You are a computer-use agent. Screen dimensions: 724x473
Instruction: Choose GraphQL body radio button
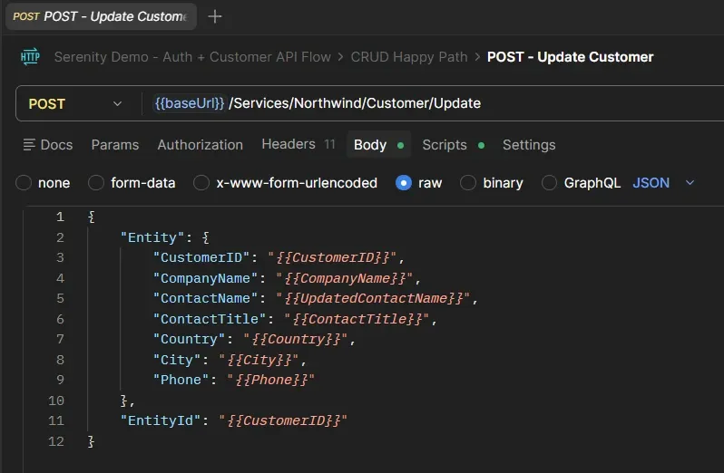point(549,183)
